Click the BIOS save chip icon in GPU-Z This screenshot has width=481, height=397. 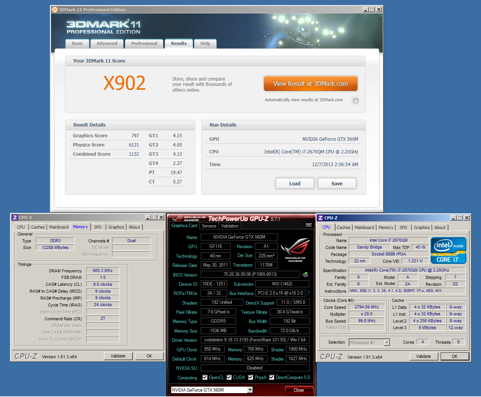[x=305, y=274]
